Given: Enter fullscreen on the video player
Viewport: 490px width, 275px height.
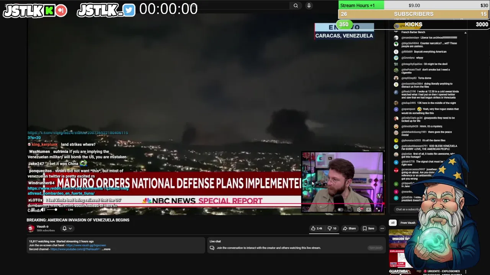Looking at the screenshot, I should tap(378, 210).
